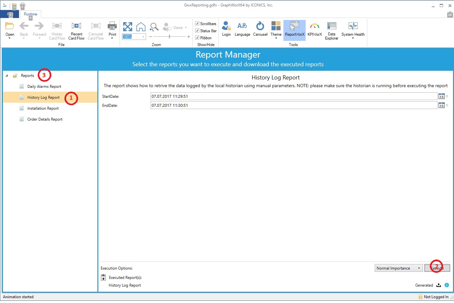Open the 100% zoom level combo box
The image size is (454, 303).
pos(134,37)
